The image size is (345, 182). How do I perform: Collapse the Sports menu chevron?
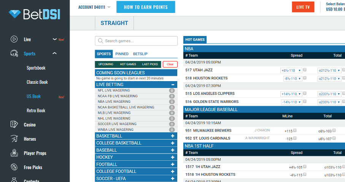(x=55, y=53)
